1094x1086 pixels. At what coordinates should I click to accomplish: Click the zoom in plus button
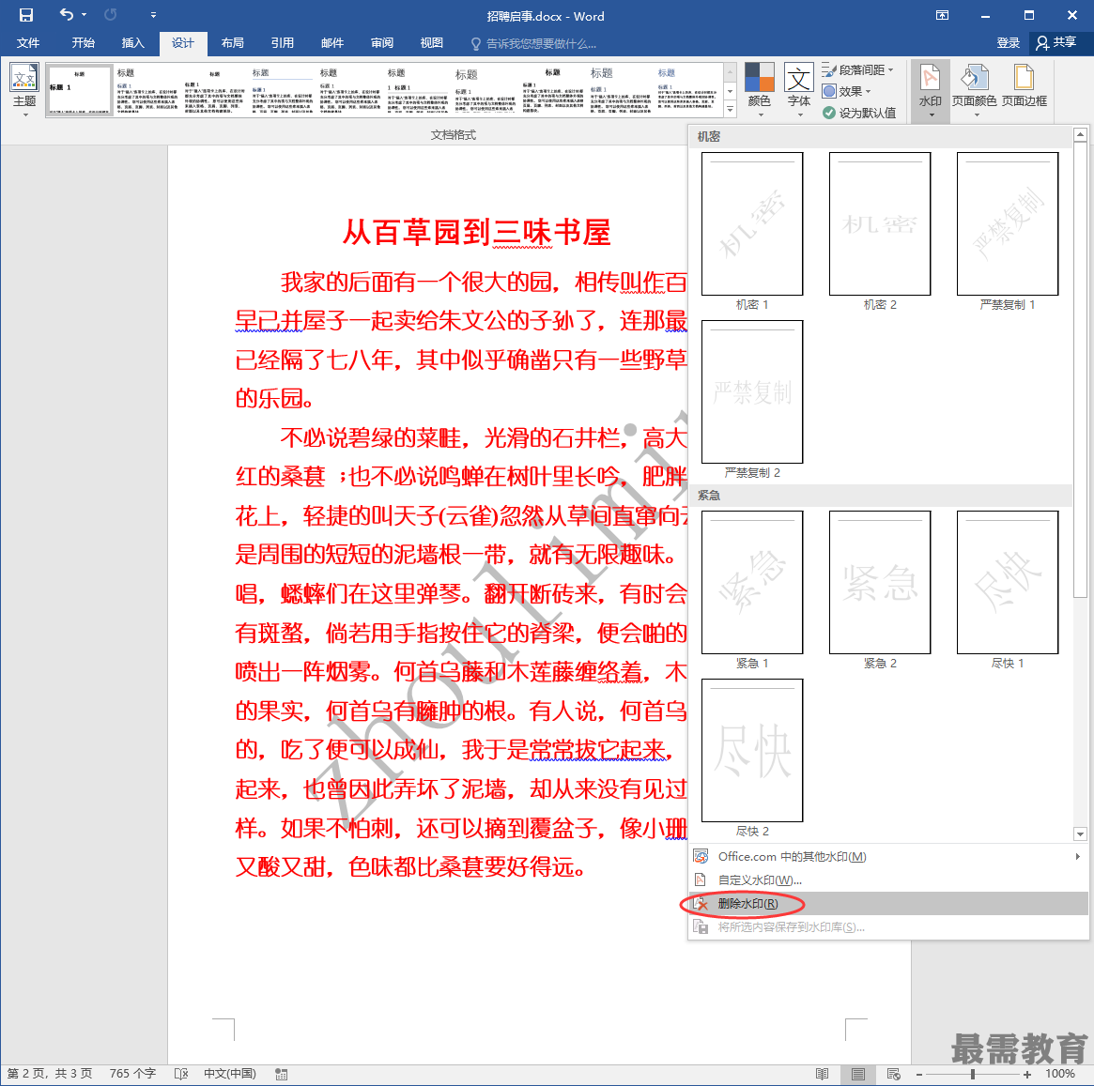pyautogui.click(x=1026, y=1074)
